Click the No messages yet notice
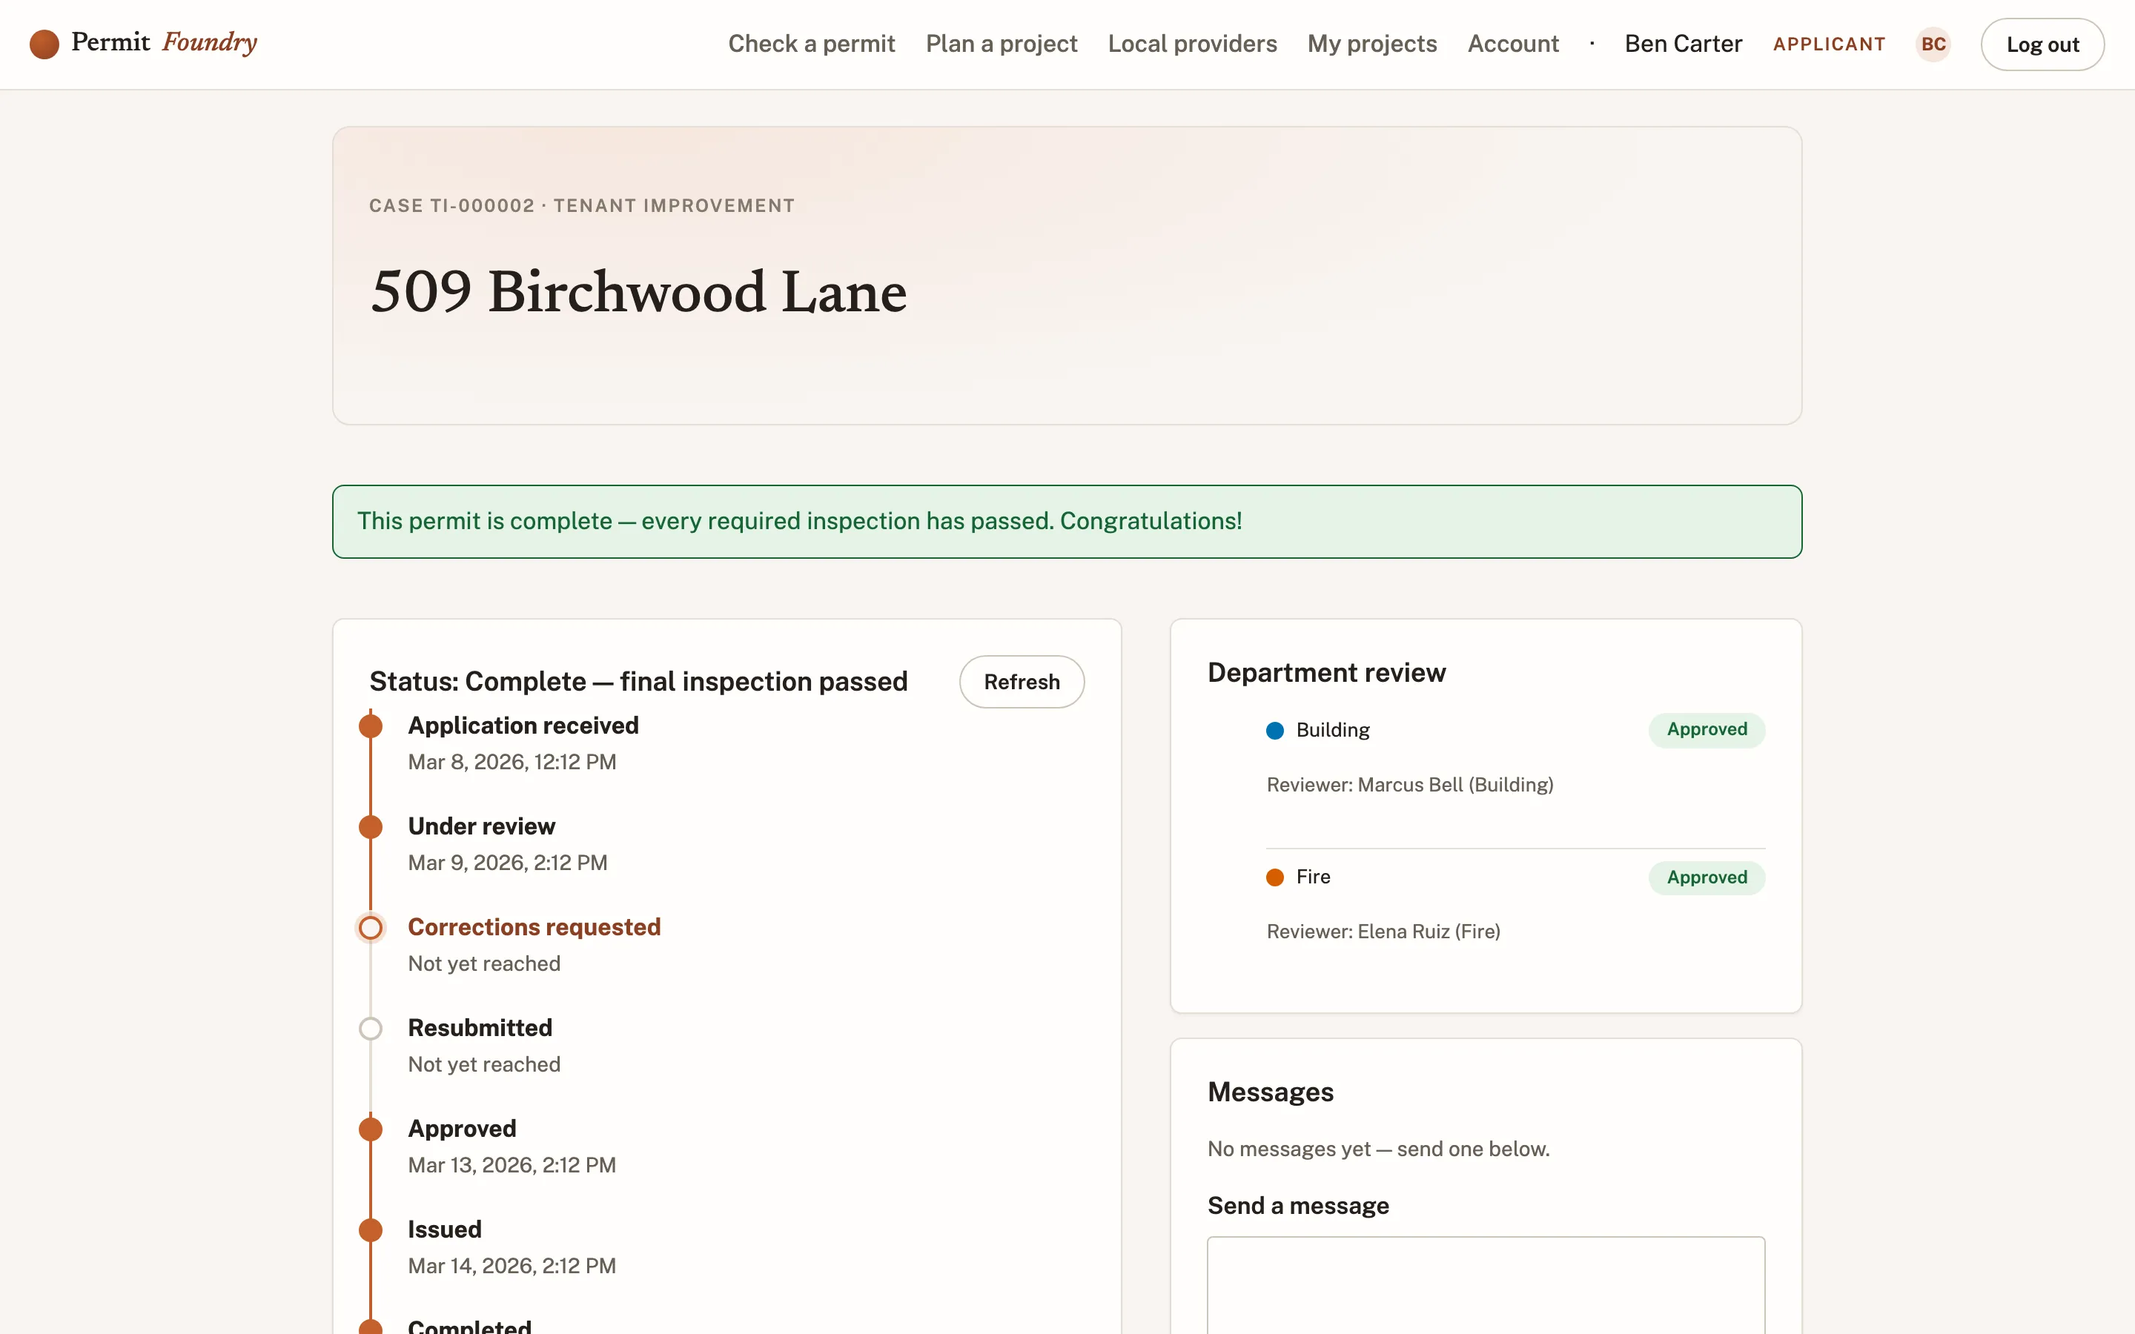2135x1334 pixels. [1378, 1149]
